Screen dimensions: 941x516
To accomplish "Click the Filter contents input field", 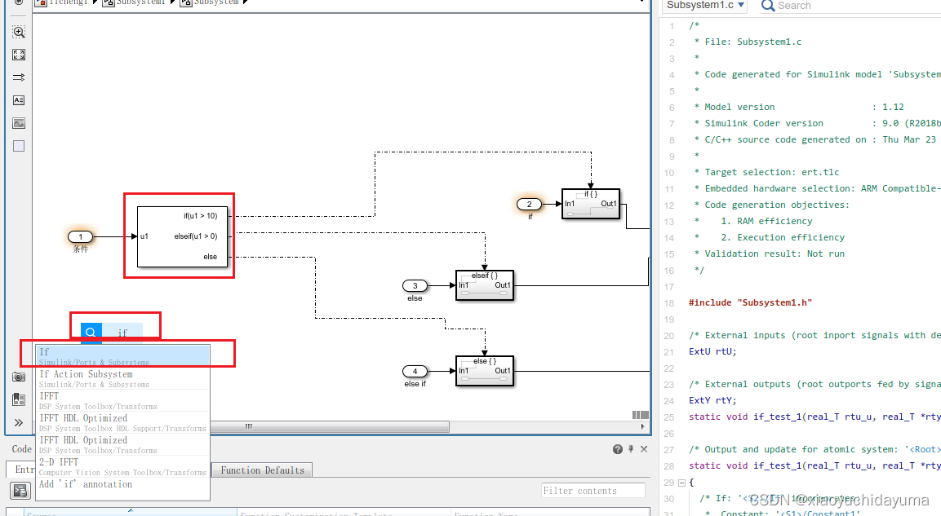I will pyautogui.click(x=593, y=490).
